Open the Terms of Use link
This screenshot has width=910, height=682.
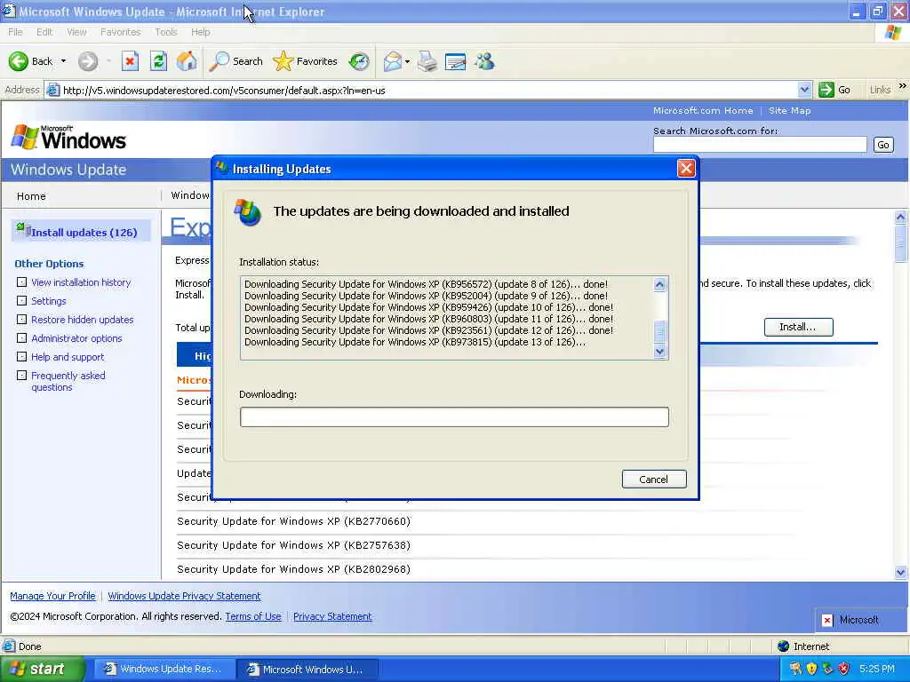[x=253, y=616]
